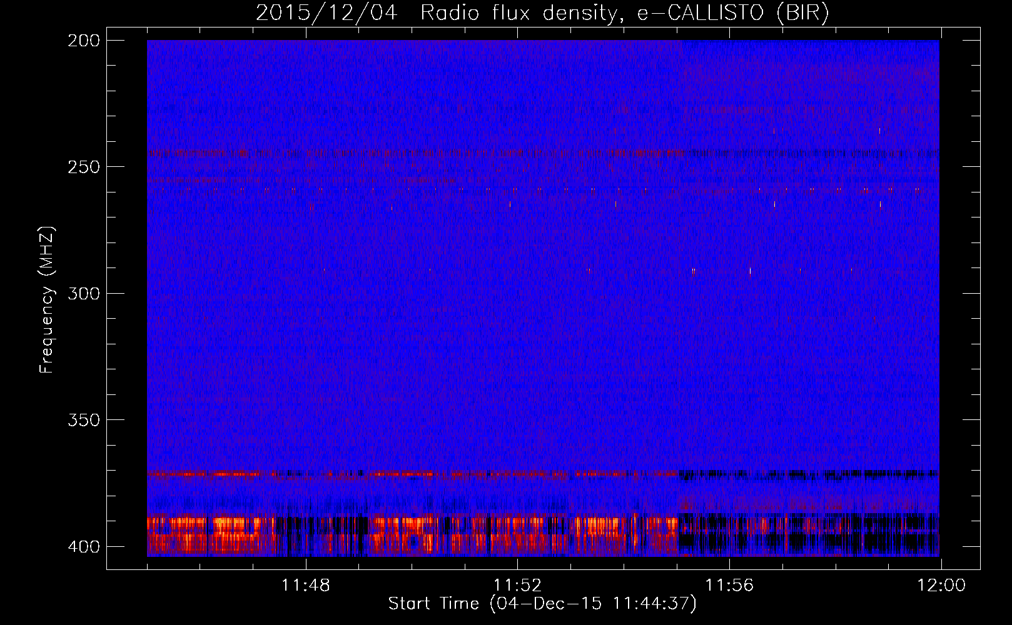The height and width of the screenshot is (625, 1012).
Task: Click the 250 frequency tick label
Action: point(83,167)
